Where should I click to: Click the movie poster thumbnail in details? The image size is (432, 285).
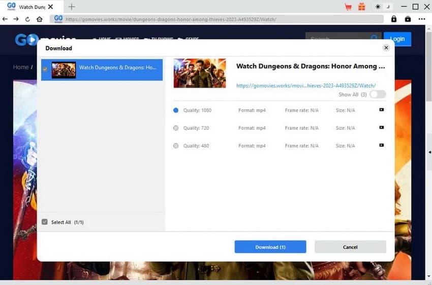click(200, 73)
